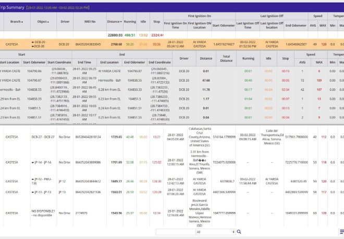This screenshot has width=344, height=239.
Task: Click the Idle column header
Action: 143,22
